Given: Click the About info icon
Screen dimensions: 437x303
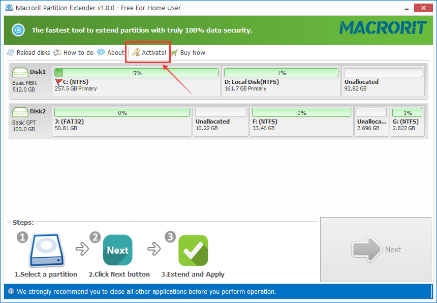Looking at the screenshot, I should (x=101, y=52).
